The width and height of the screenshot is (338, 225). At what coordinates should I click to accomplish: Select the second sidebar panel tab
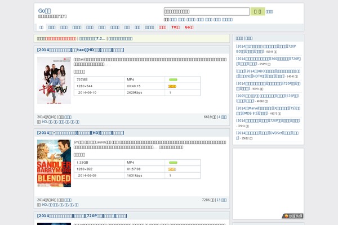coord(249,38)
